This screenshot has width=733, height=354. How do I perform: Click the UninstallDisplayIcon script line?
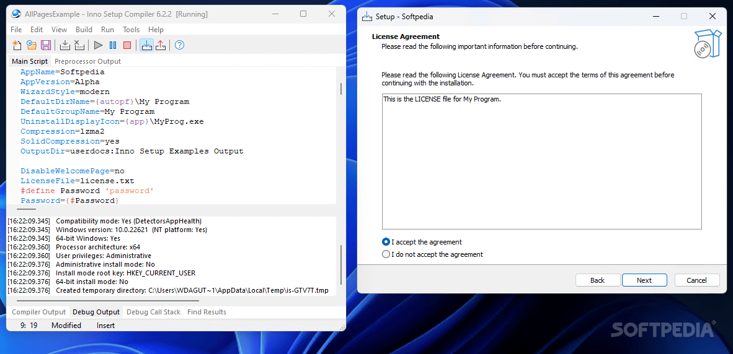pos(112,122)
